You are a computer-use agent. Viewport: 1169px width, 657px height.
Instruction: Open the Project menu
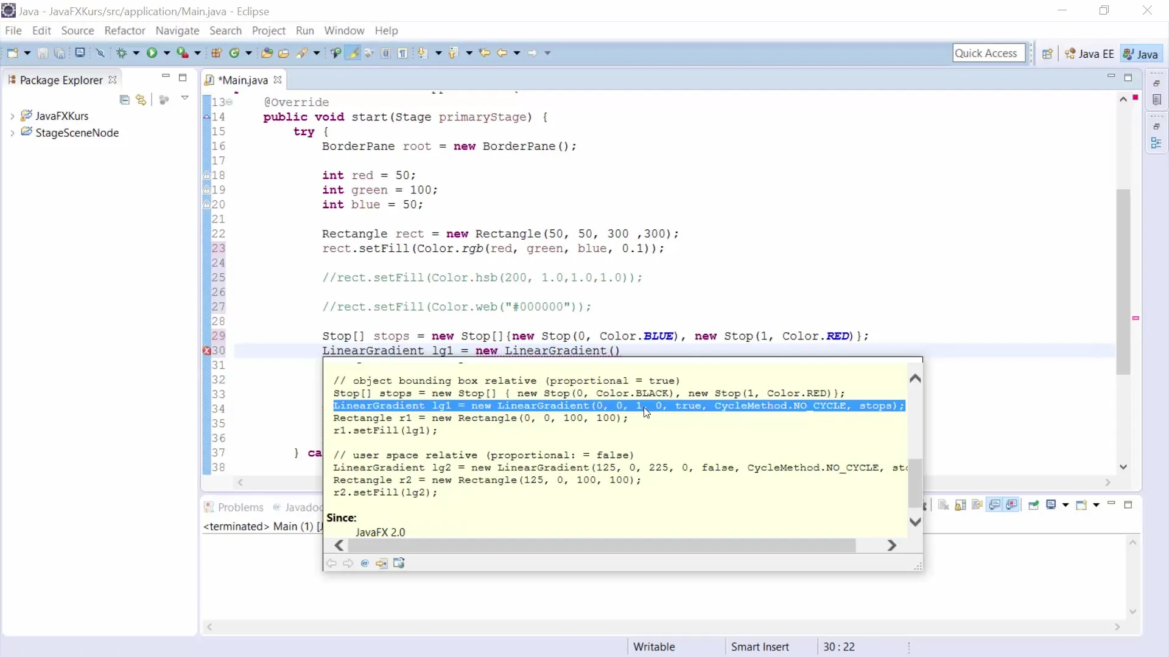click(269, 30)
